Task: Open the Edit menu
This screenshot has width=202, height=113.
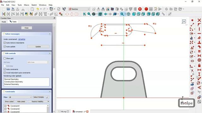Action: coord(8,5)
